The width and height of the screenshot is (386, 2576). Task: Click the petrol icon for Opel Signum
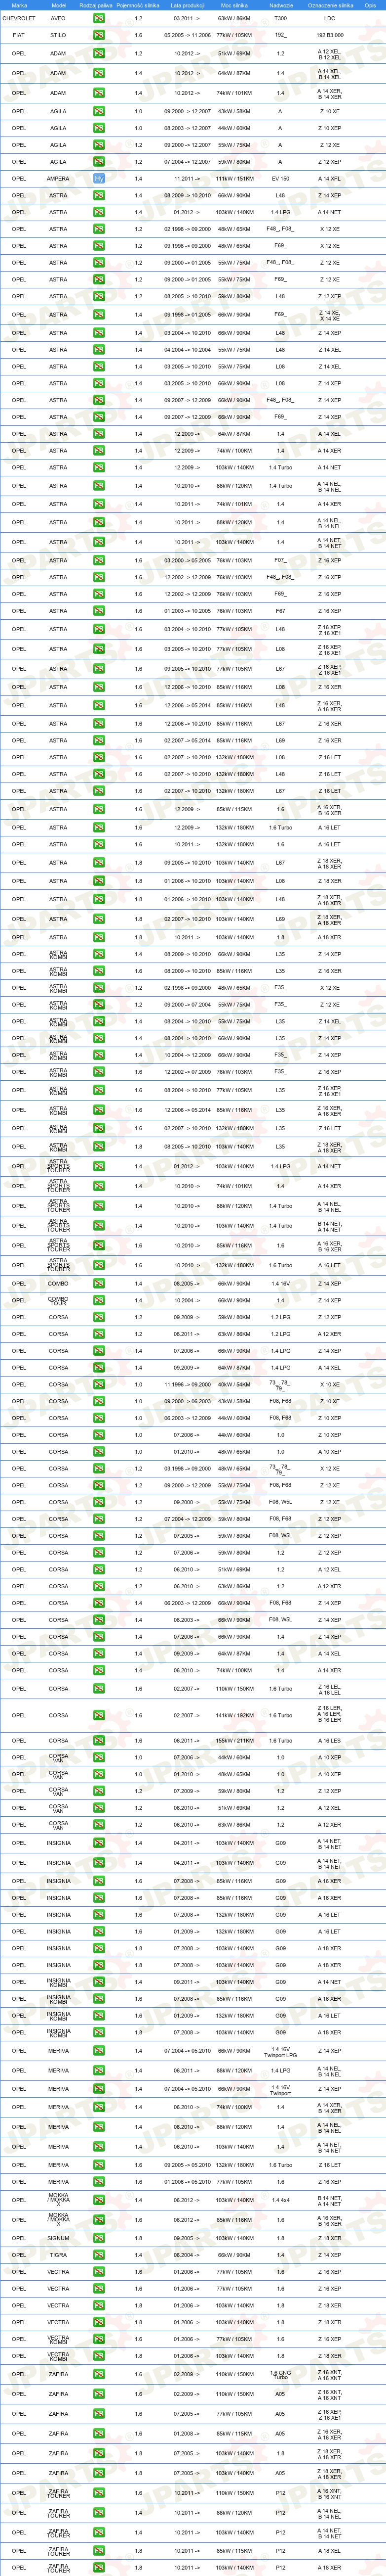coord(99,2238)
